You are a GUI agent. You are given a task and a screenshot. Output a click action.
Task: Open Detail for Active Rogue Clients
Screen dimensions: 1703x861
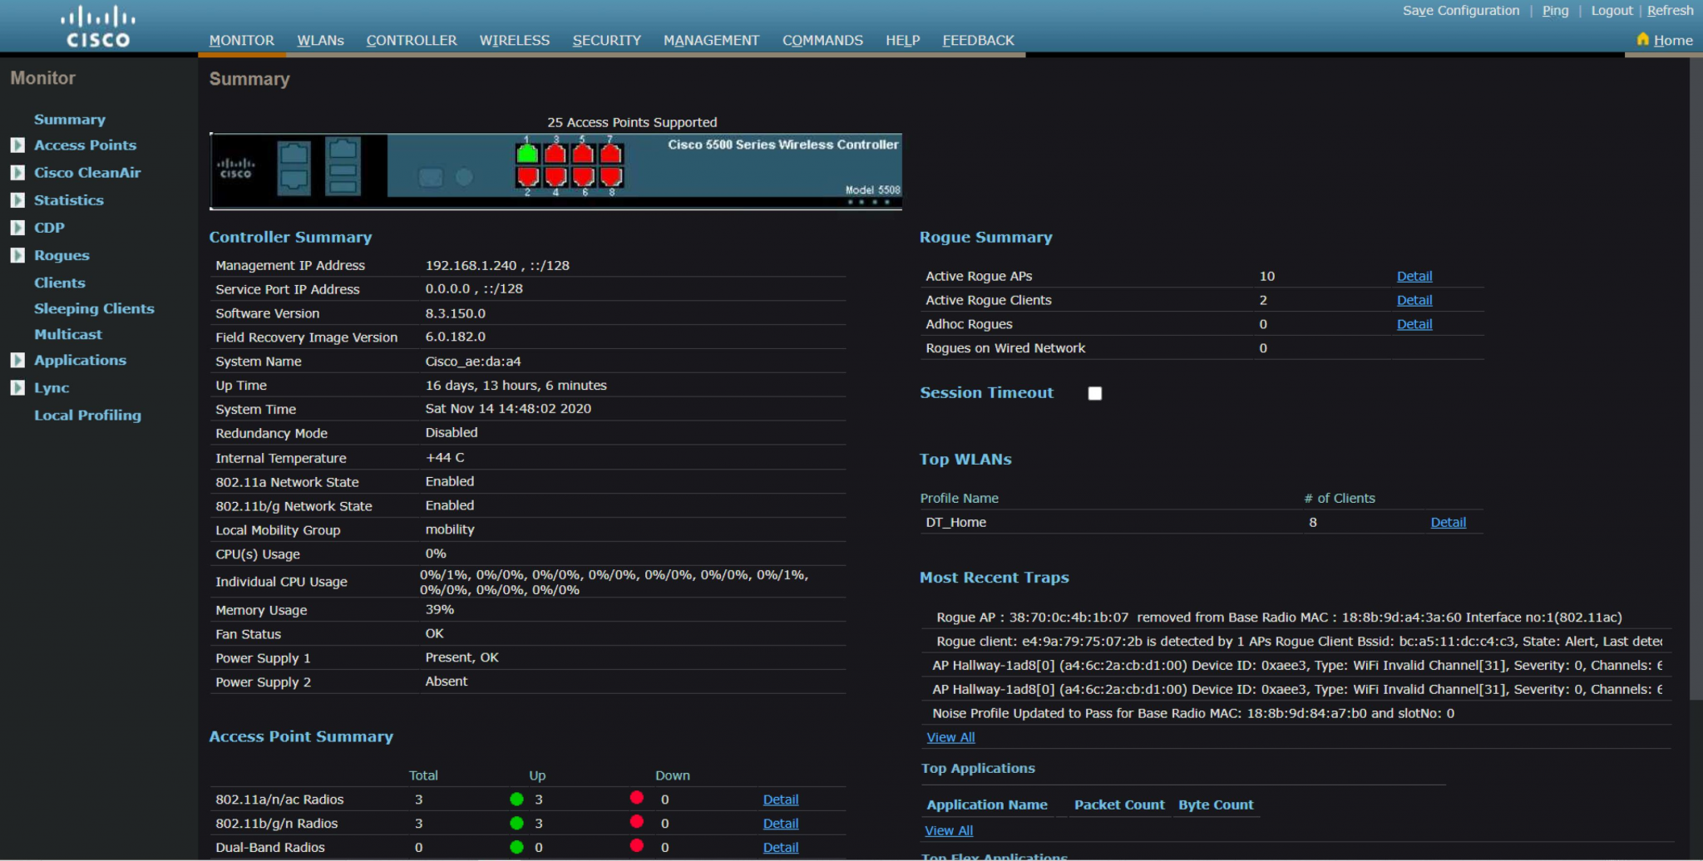[1414, 300]
